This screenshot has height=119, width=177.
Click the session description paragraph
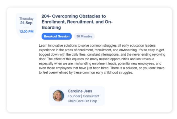[102, 59]
